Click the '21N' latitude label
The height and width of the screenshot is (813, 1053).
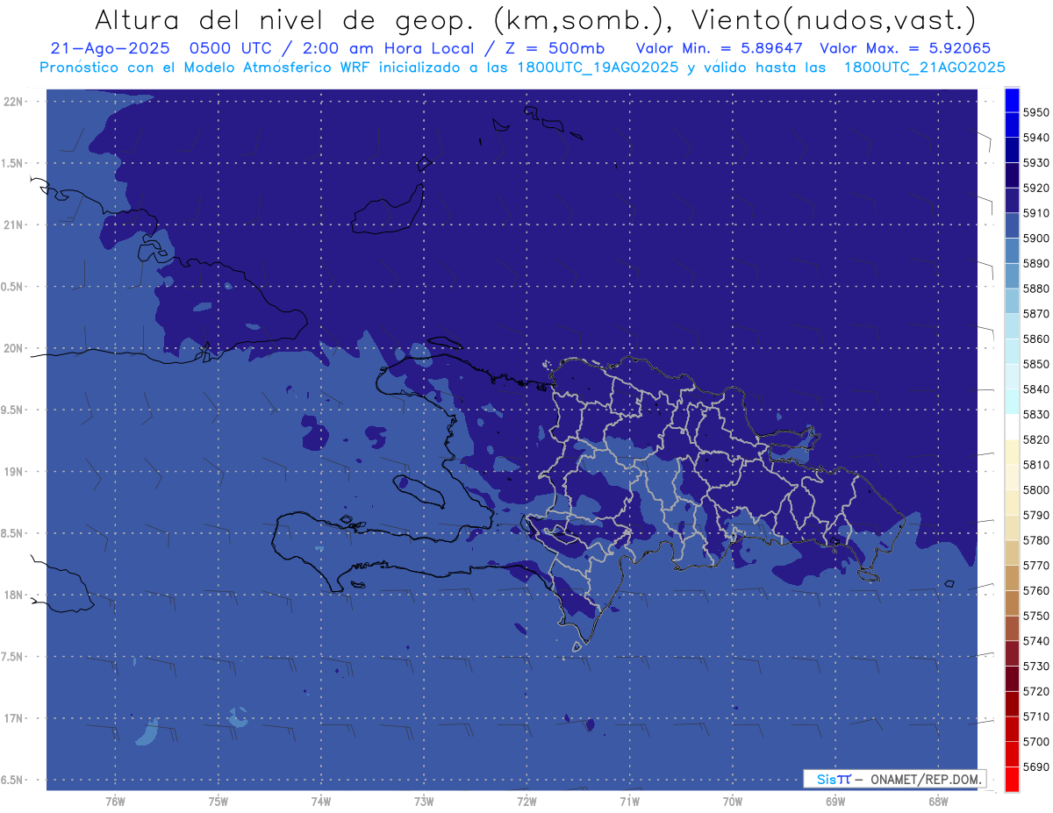12,225
